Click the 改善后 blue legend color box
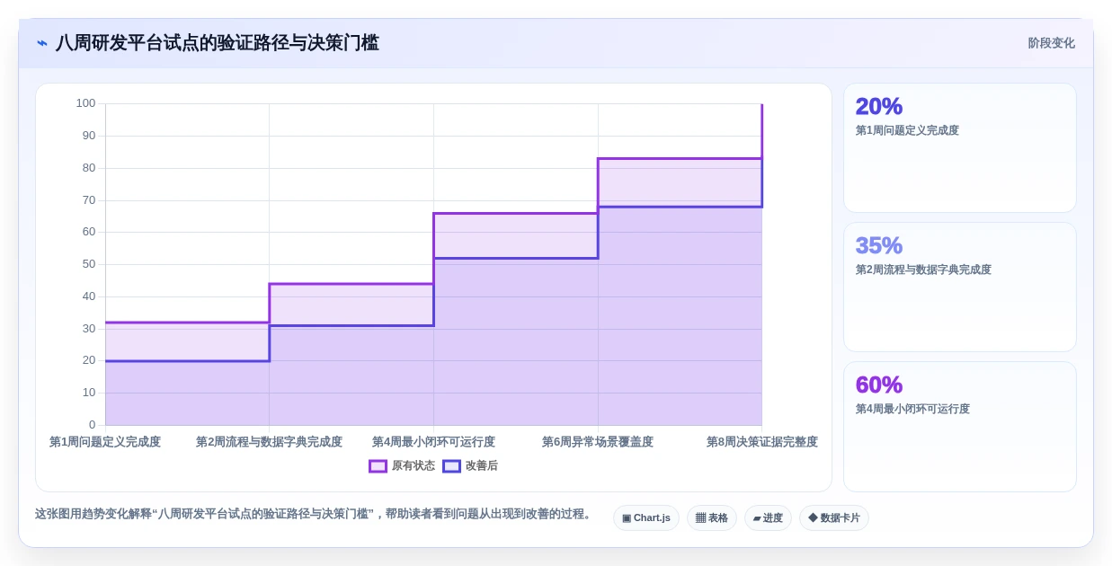 (x=451, y=465)
